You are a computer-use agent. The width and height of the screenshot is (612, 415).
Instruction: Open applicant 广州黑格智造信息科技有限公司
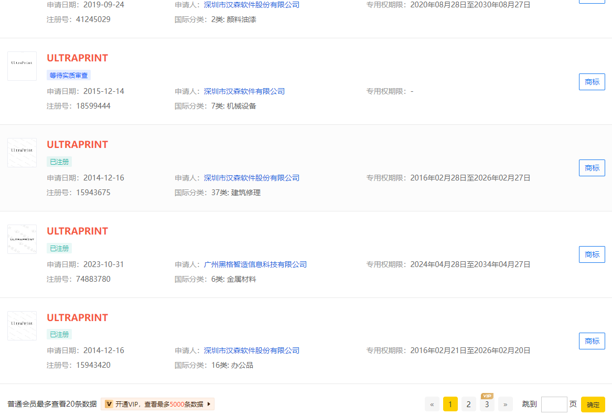[x=255, y=264]
